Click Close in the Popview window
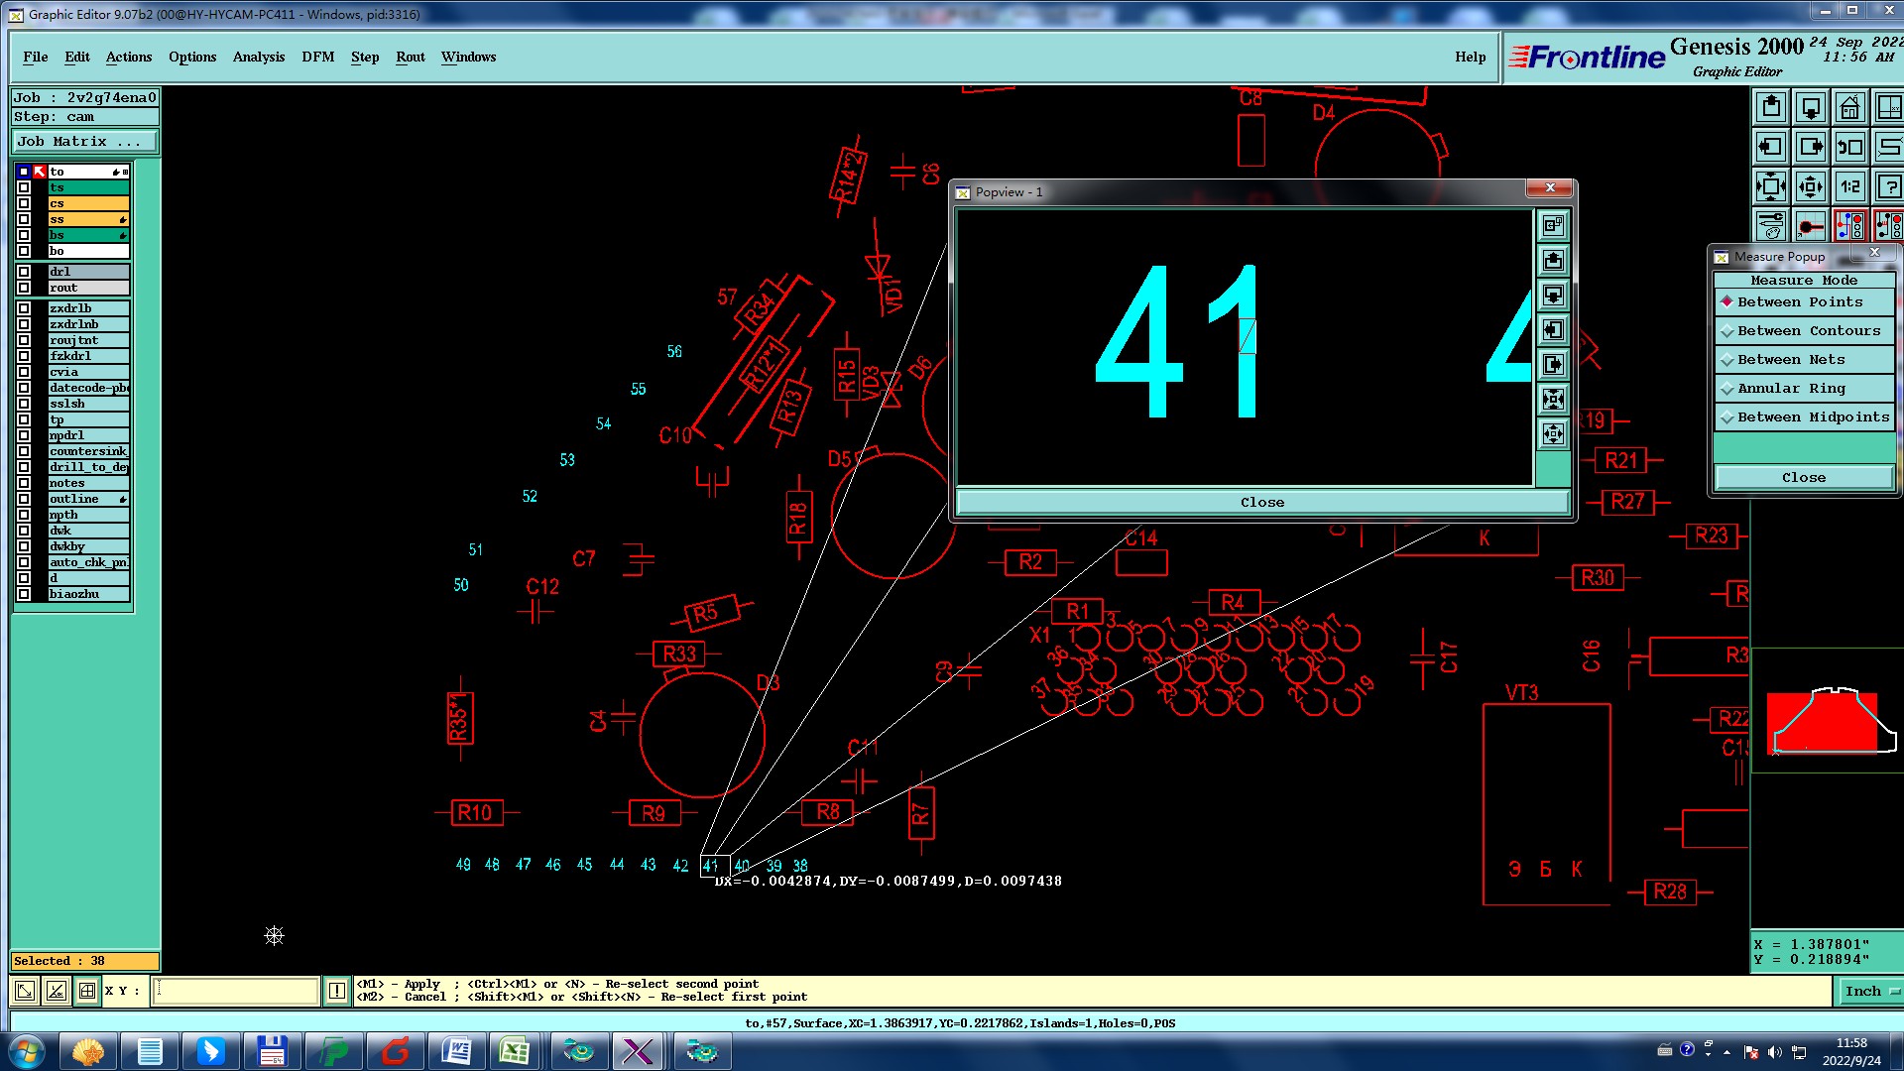The image size is (1904, 1071). [1262, 503]
